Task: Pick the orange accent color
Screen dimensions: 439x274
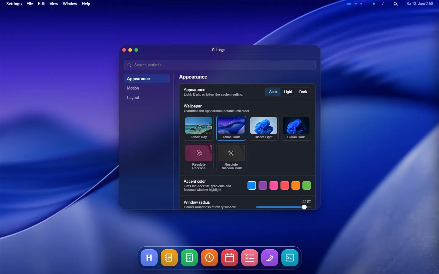Action: coord(296,185)
